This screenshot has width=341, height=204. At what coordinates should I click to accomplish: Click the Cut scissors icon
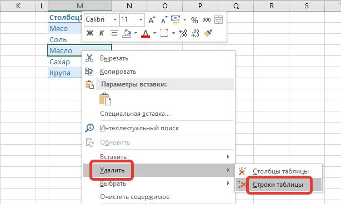(89, 58)
